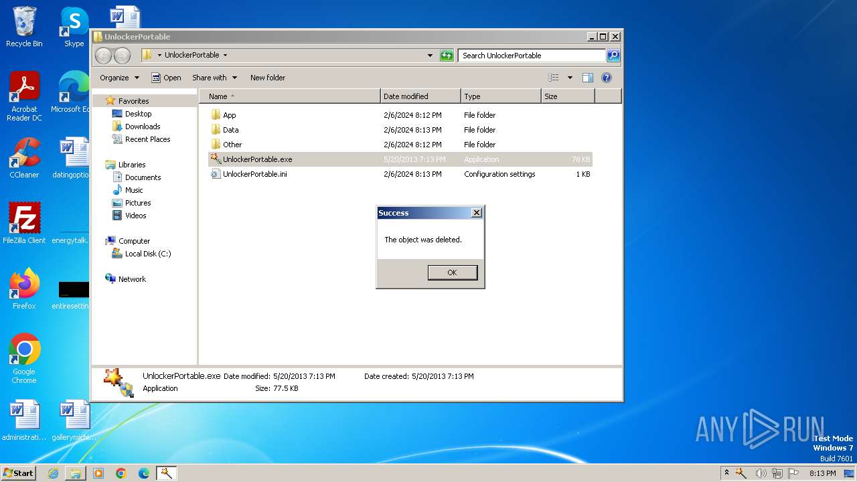
Task: Open the Recycle Bin desktop icon
Action: click(x=24, y=27)
